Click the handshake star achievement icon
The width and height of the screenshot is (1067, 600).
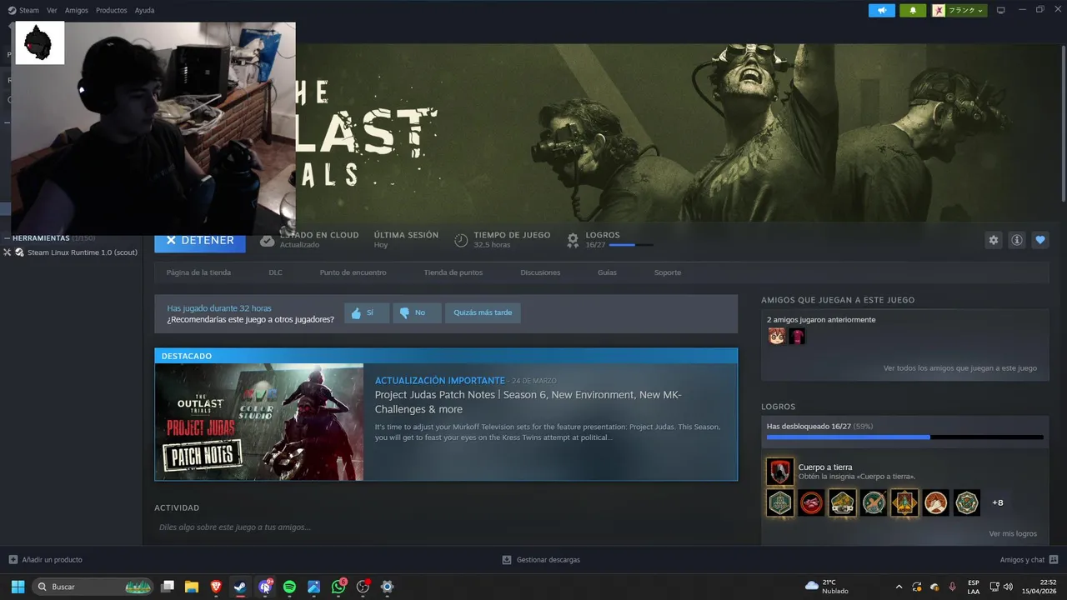(935, 502)
